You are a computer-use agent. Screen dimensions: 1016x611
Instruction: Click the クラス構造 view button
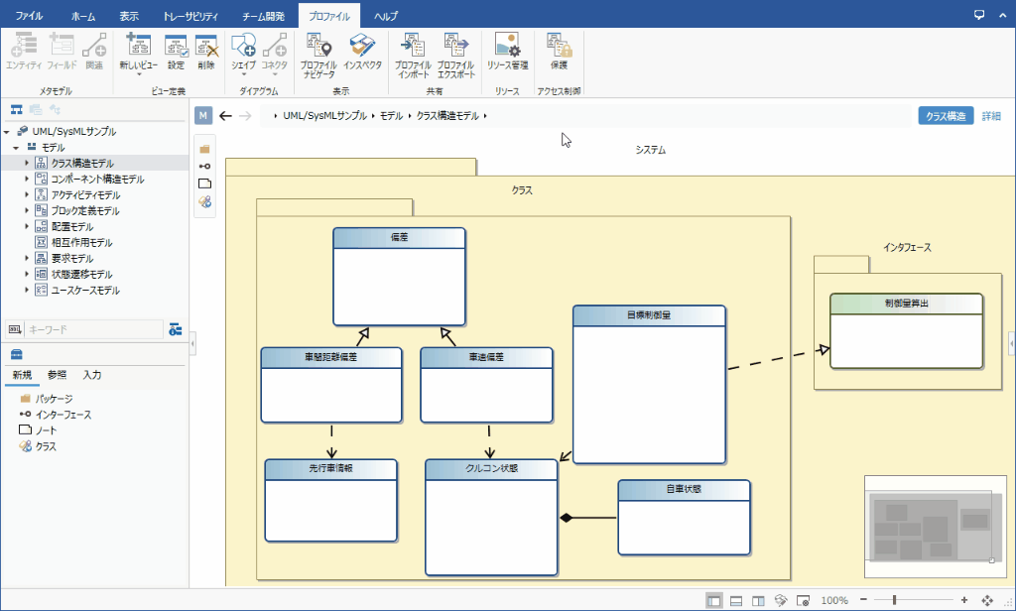point(945,116)
